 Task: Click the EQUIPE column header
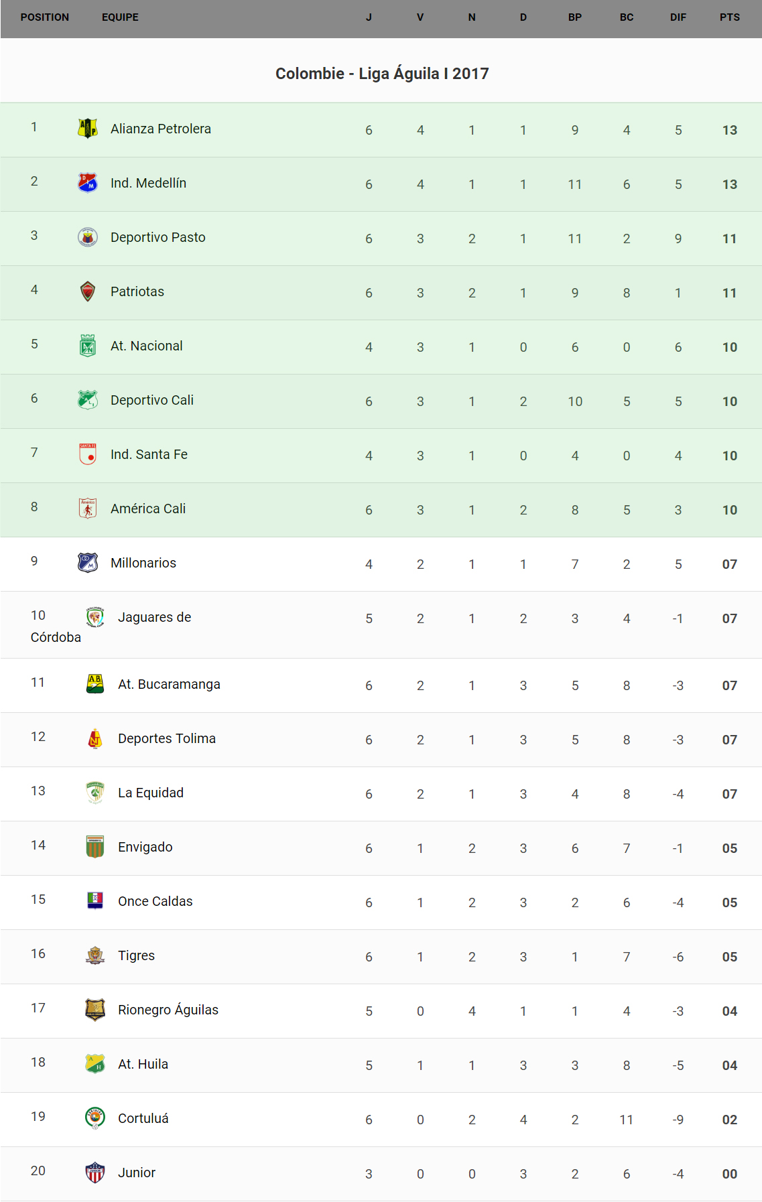(120, 17)
